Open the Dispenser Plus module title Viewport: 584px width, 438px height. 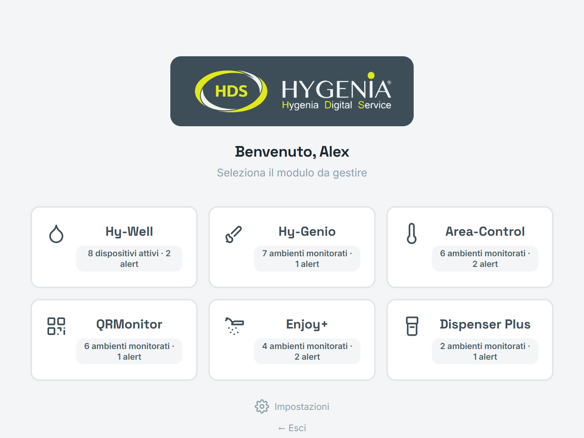pos(485,324)
